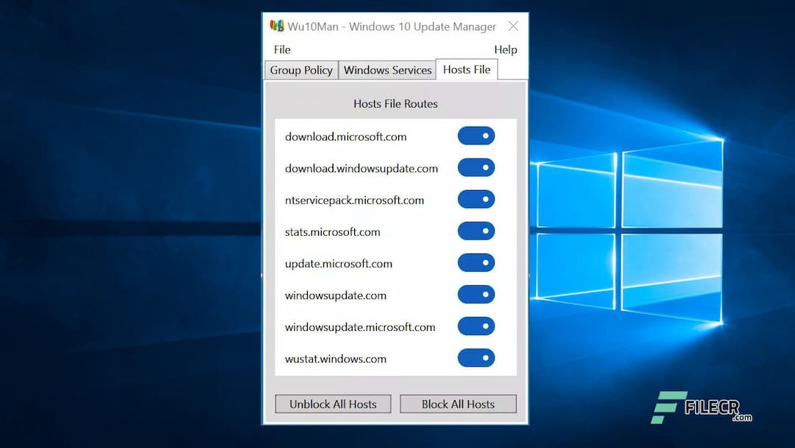Image resolution: width=795 pixels, height=448 pixels.
Task: Toggle blocking for download.microsoft.com
Action: tap(476, 136)
